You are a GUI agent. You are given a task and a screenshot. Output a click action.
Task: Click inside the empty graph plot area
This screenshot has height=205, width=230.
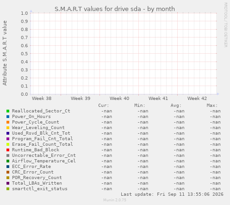[x=124, y=54]
